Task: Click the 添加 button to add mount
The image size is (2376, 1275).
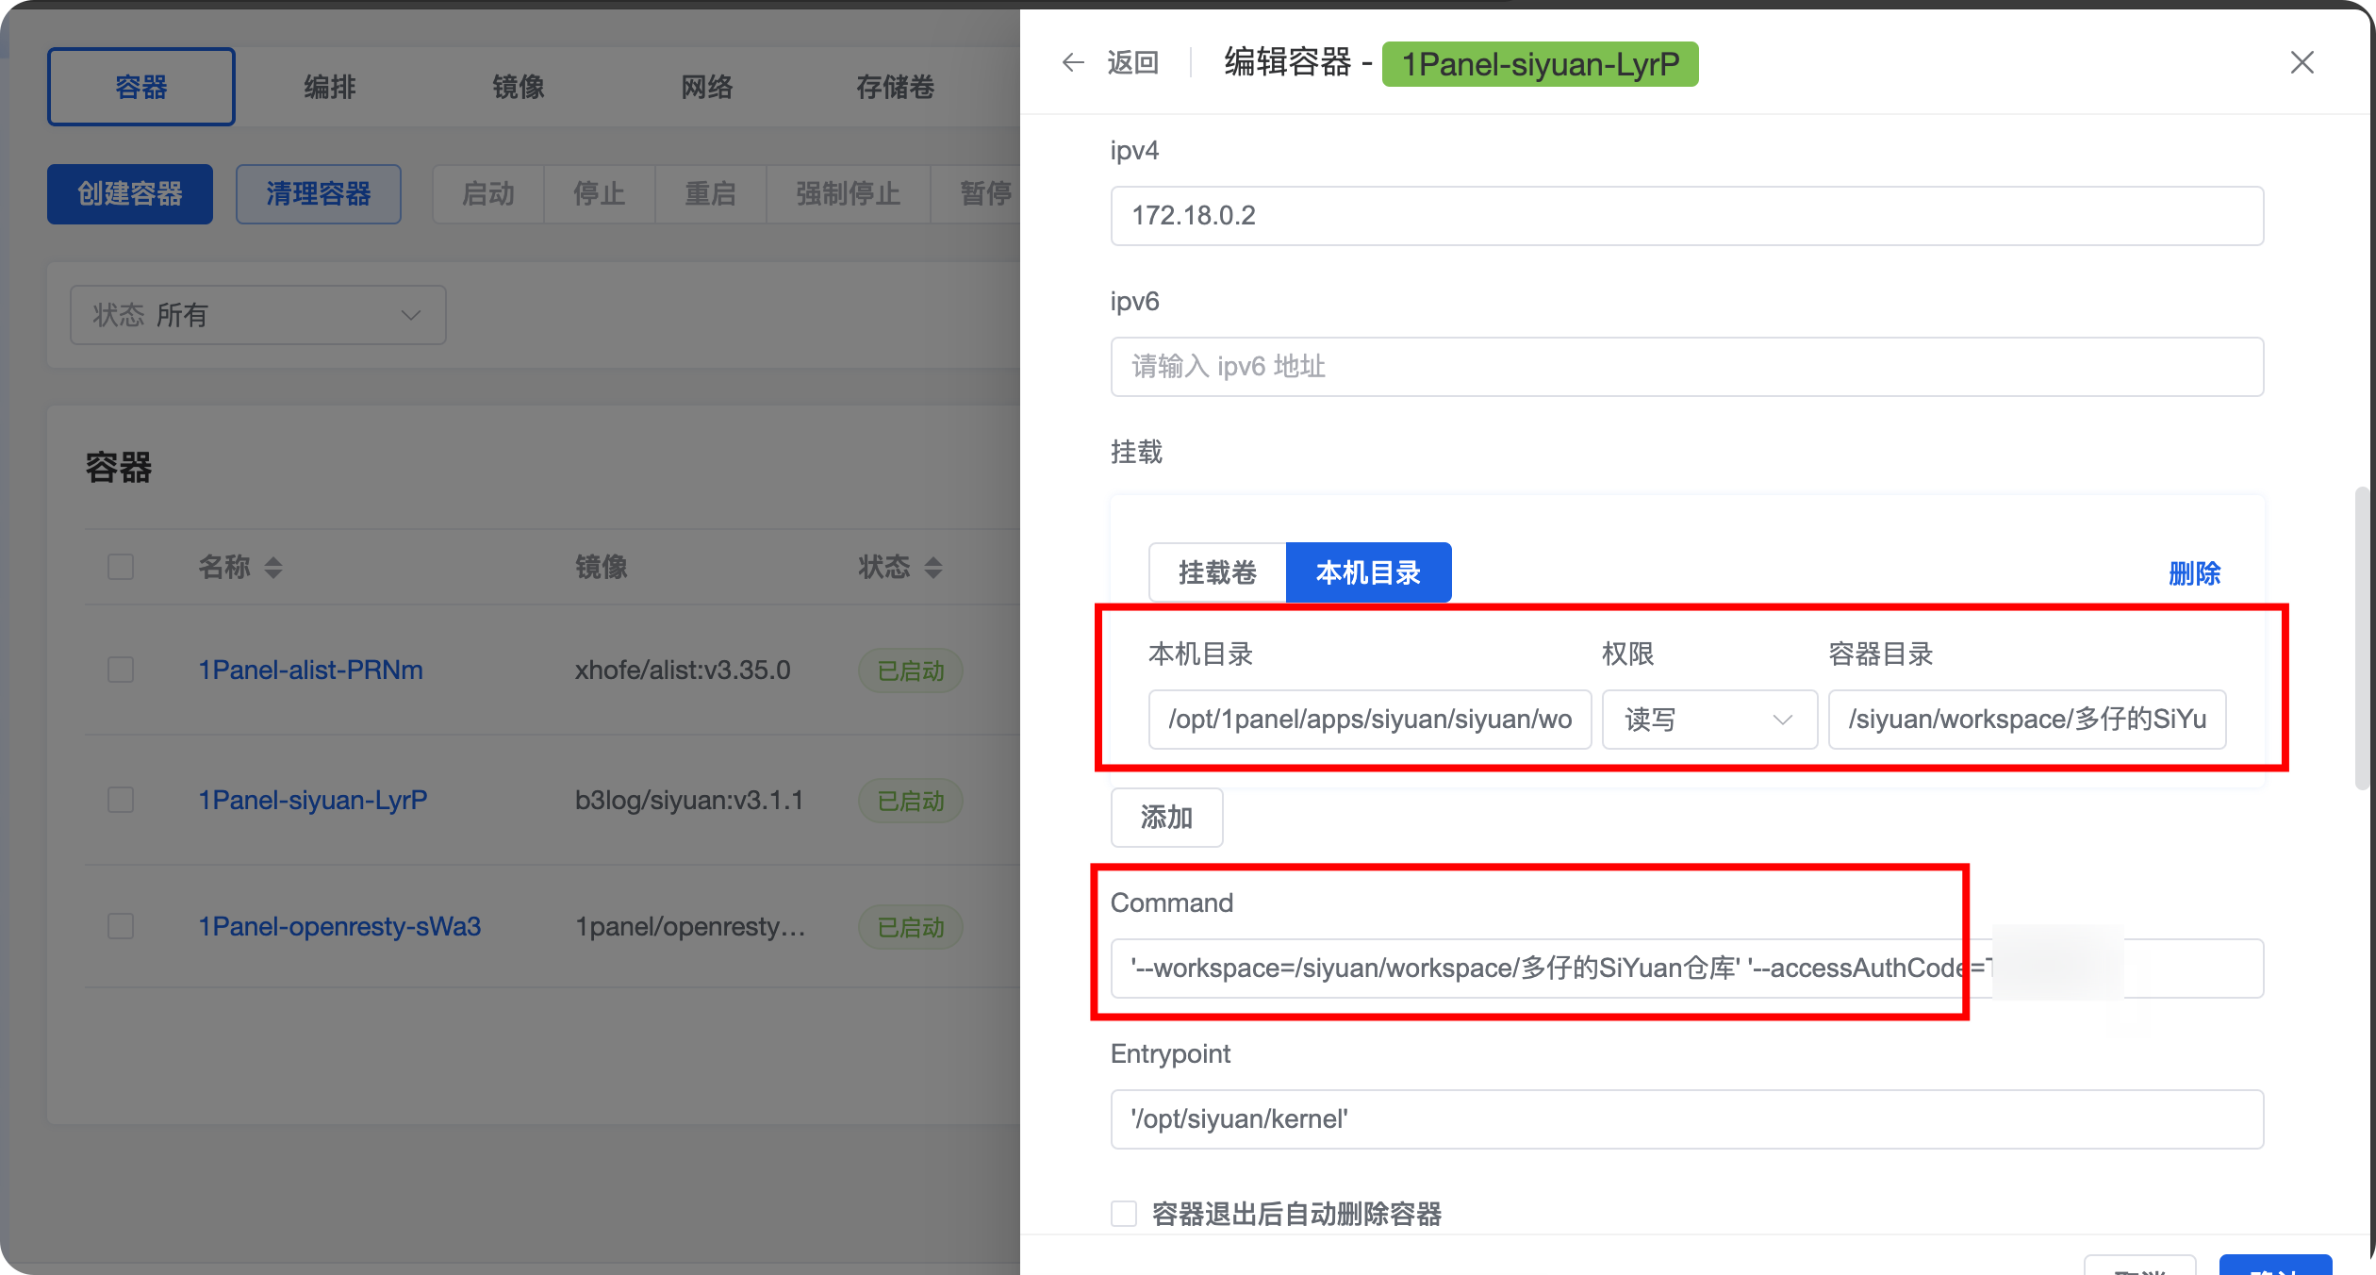Action: coord(1166,818)
